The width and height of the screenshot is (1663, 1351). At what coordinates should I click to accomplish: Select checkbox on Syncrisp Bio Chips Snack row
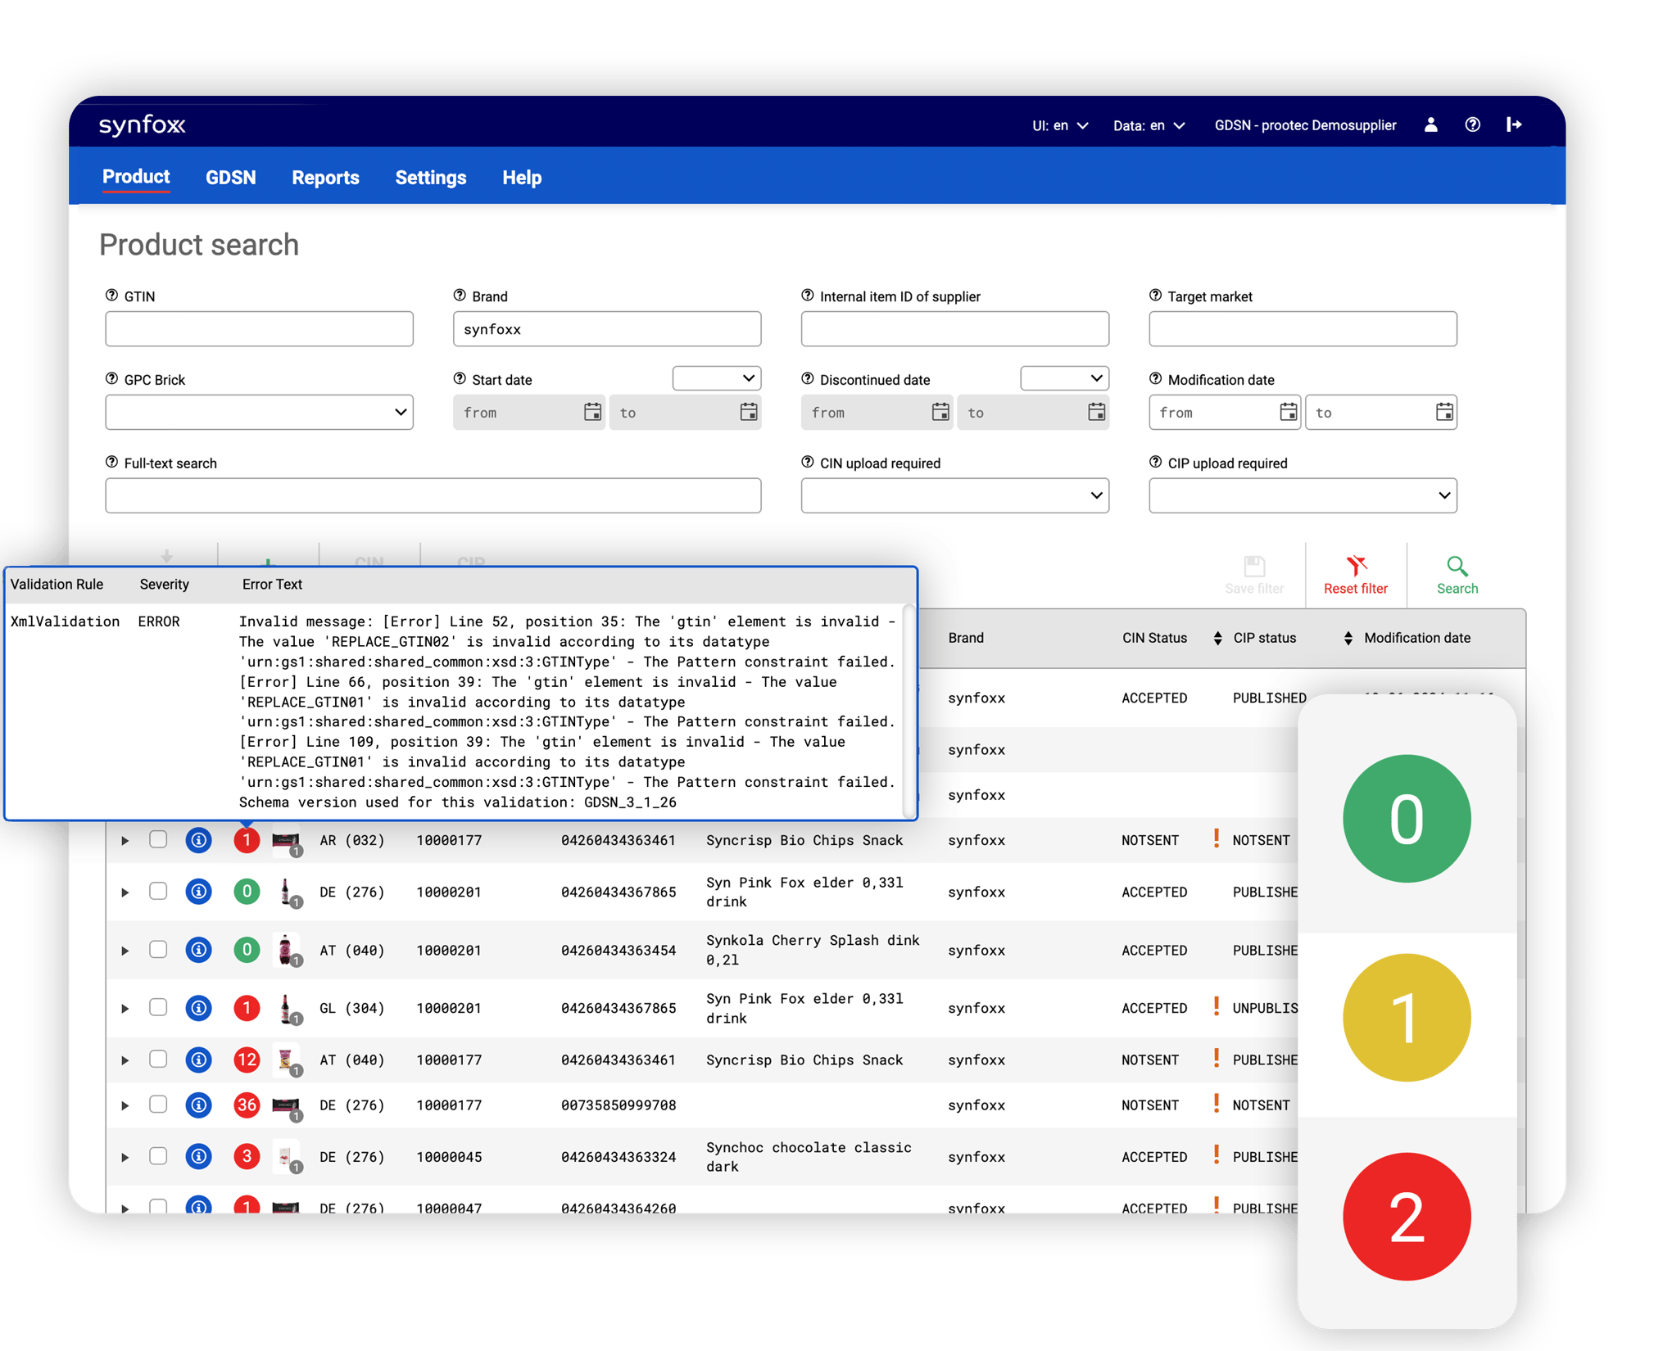[x=159, y=839]
